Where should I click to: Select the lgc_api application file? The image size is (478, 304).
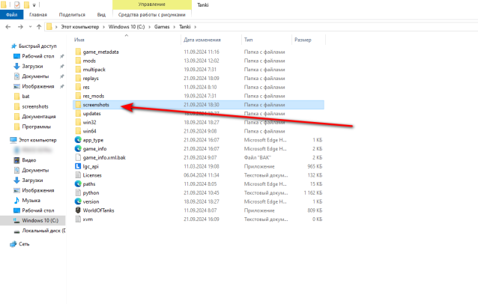pos(92,165)
